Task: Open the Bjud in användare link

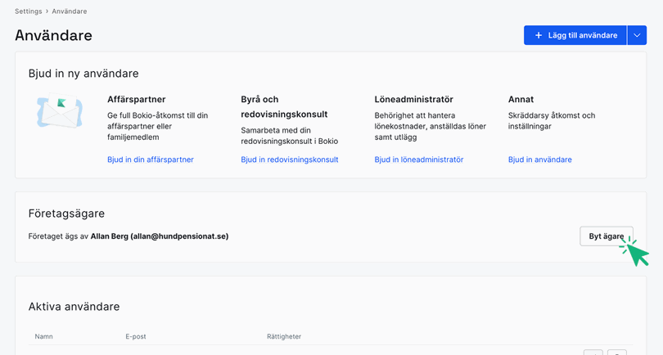Action: 539,160
